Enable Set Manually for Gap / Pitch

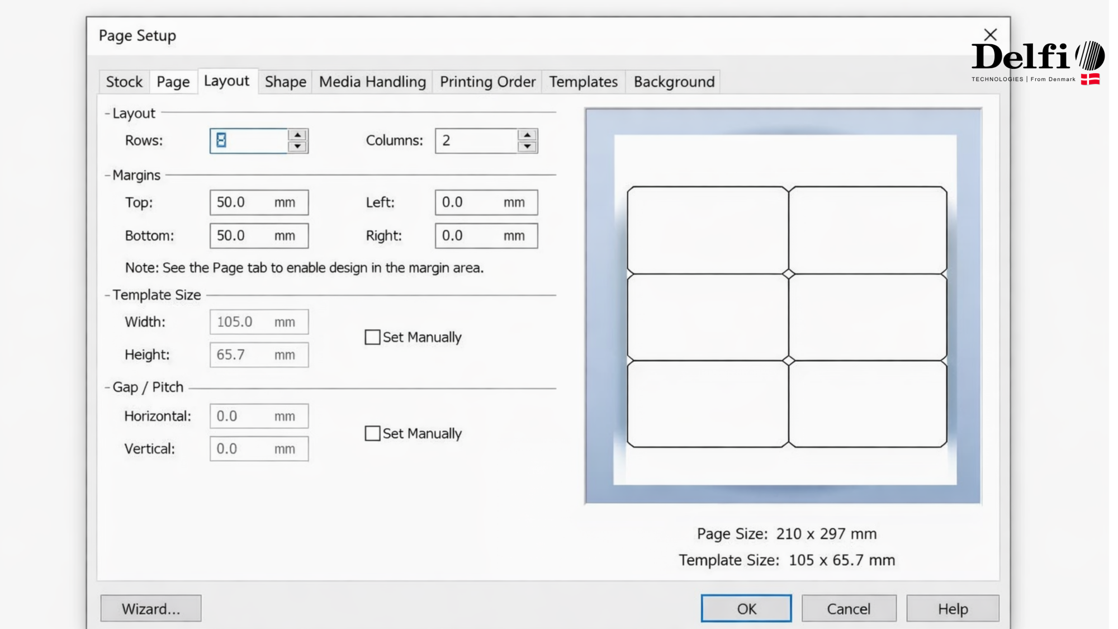click(x=372, y=433)
